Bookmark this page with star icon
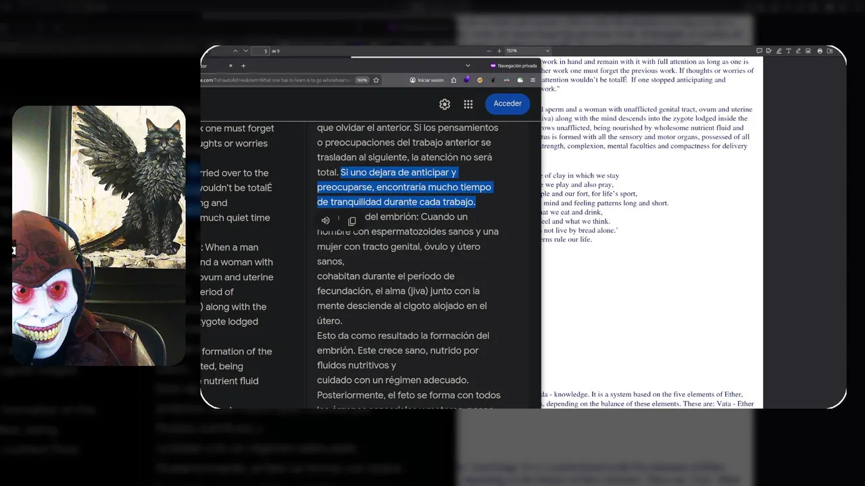 pos(376,80)
